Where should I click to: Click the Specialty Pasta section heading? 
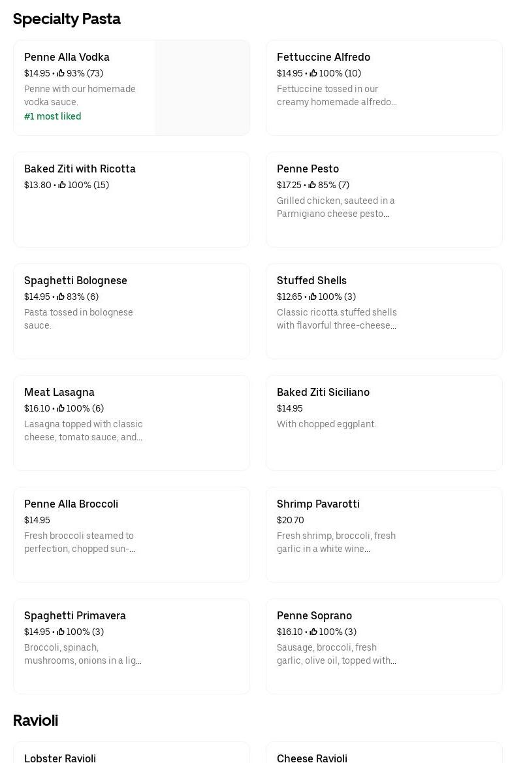pos(67,20)
